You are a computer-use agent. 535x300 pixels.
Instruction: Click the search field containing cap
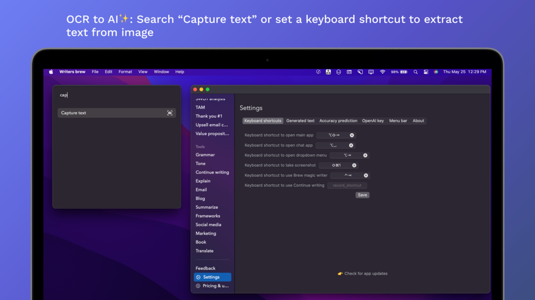(x=117, y=95)
